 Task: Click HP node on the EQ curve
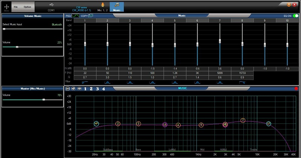96,123
